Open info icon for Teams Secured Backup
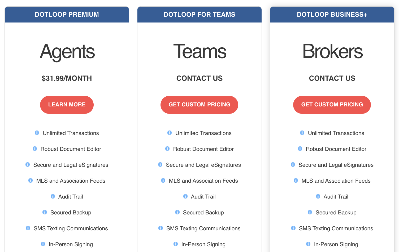This screenshot has width=399, height=252. tap(177, 212)
